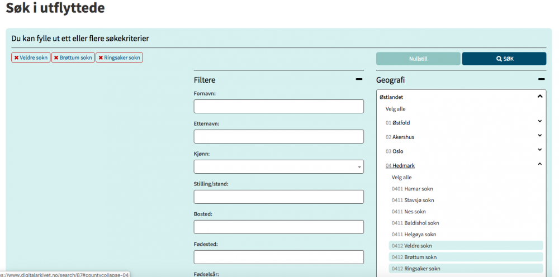
Task: Focus the Etternavn input field
Action: (x=279, y=137)
